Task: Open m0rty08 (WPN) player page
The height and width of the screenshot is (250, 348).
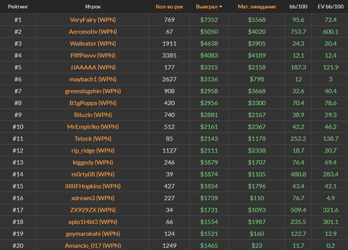Action: [x=92, y=174]
